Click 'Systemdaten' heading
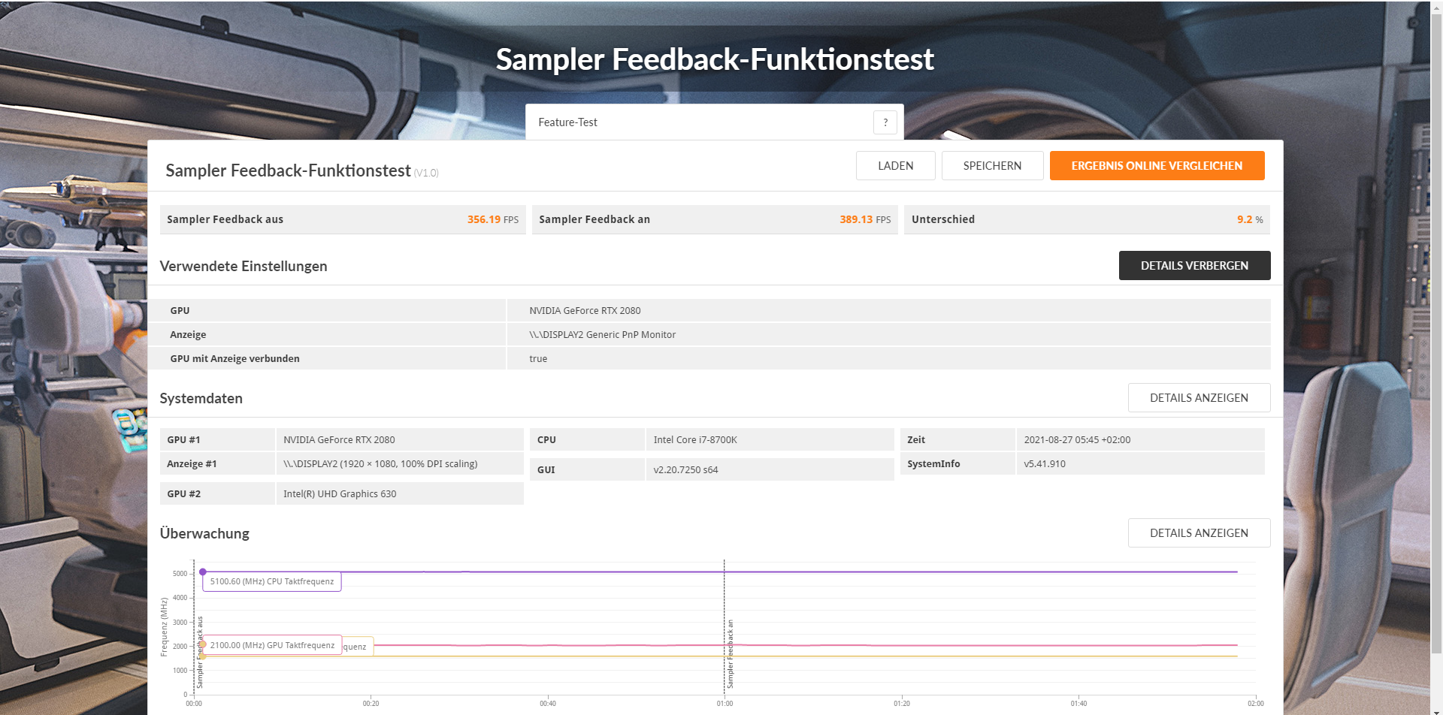The image size is (1443, 715). click(201, 399)
